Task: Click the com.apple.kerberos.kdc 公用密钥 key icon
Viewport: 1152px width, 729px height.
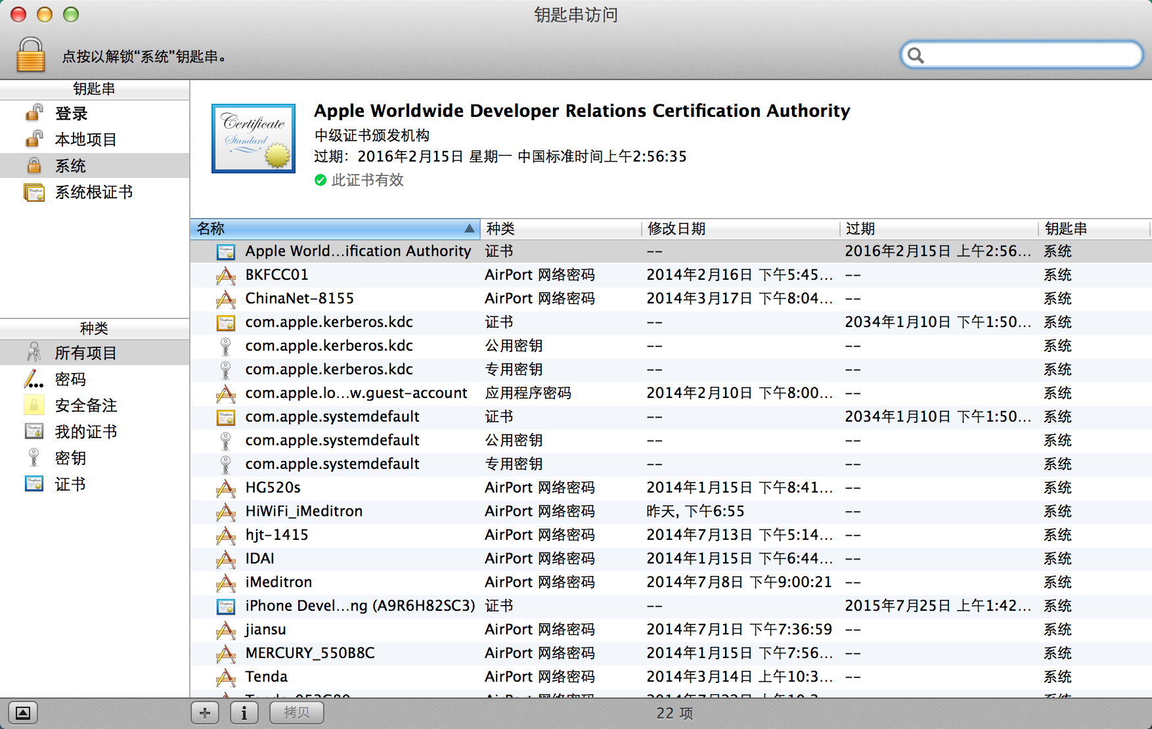Action: pyautogui.click(x=226, y=346)
